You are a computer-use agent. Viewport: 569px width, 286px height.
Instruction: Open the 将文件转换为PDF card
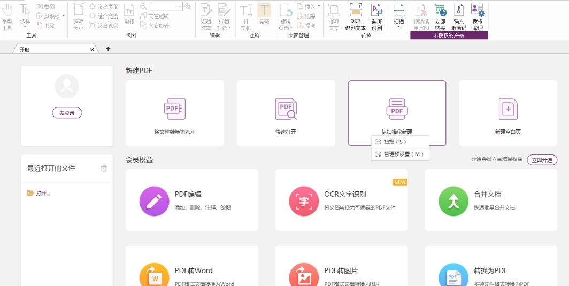[174, 113]
